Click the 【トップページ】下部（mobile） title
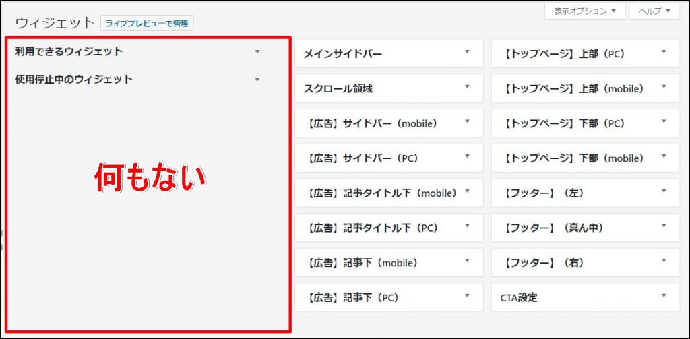The width and height of the screenshot is (690, 339). (574, 158)
